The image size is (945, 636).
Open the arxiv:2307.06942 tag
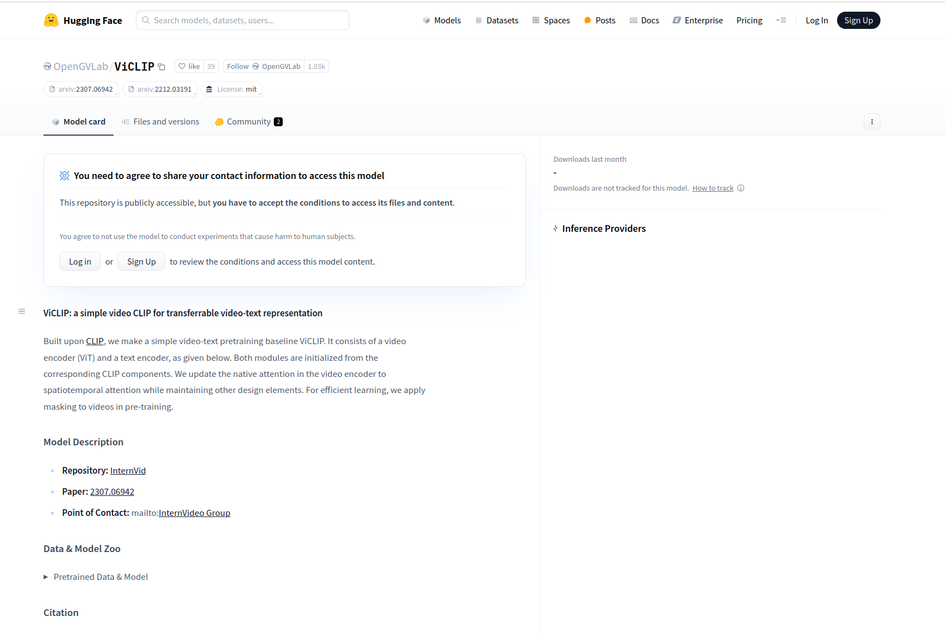pyautogui.click(x=81, y=89)
